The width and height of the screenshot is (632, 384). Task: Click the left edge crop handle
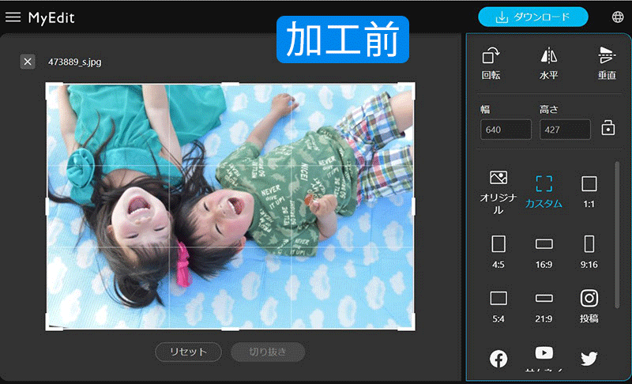47,207
